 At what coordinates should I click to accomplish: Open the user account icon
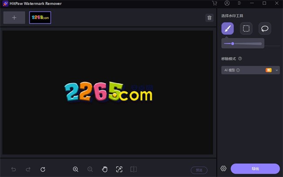227,3
